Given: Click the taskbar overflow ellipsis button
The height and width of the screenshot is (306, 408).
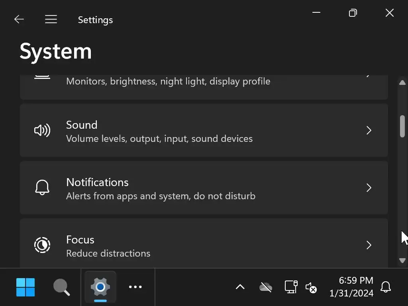Looking at the screenshot, I should tap(135, 287).
